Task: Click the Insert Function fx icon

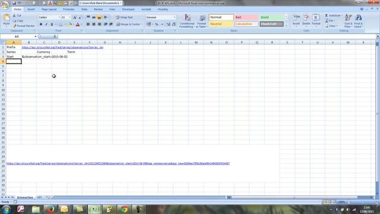Action: click(55, 36)
